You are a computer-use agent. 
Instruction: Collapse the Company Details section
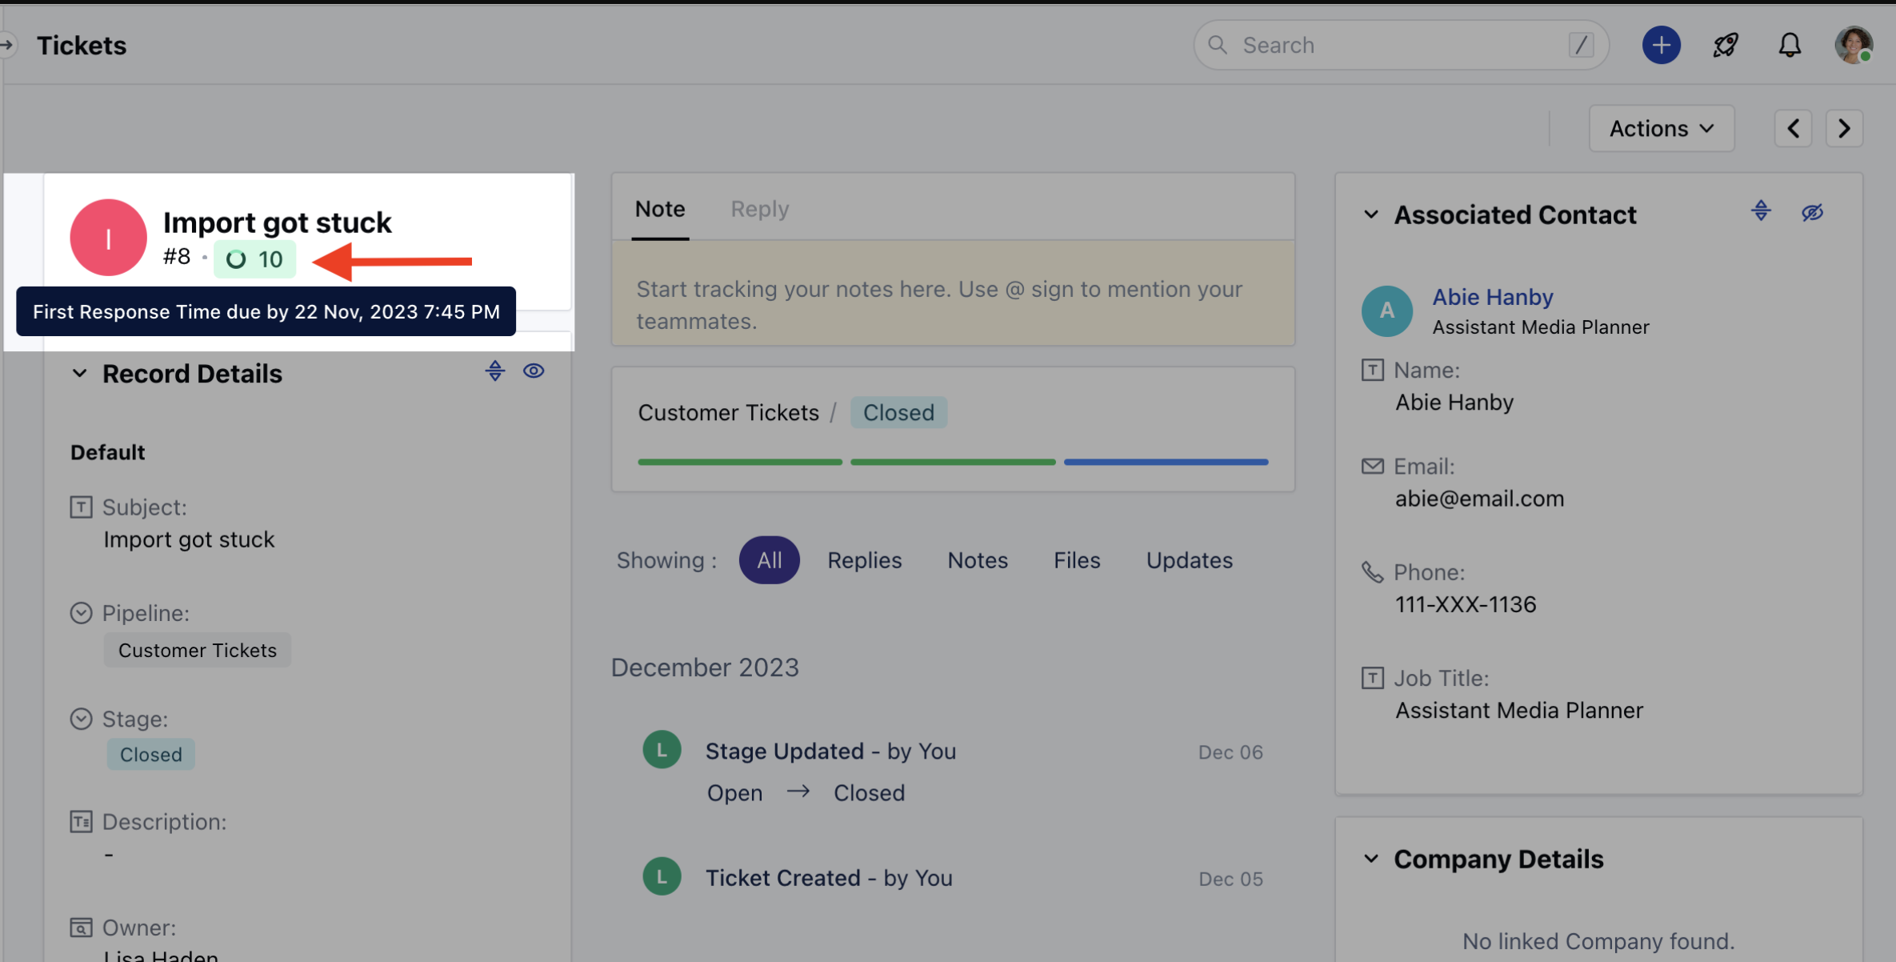(x=1371, y=859)
